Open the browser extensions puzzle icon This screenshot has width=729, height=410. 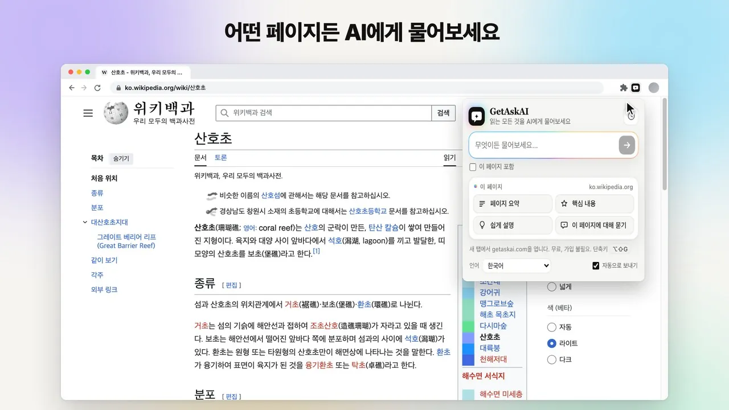click(x=624, y=88)
